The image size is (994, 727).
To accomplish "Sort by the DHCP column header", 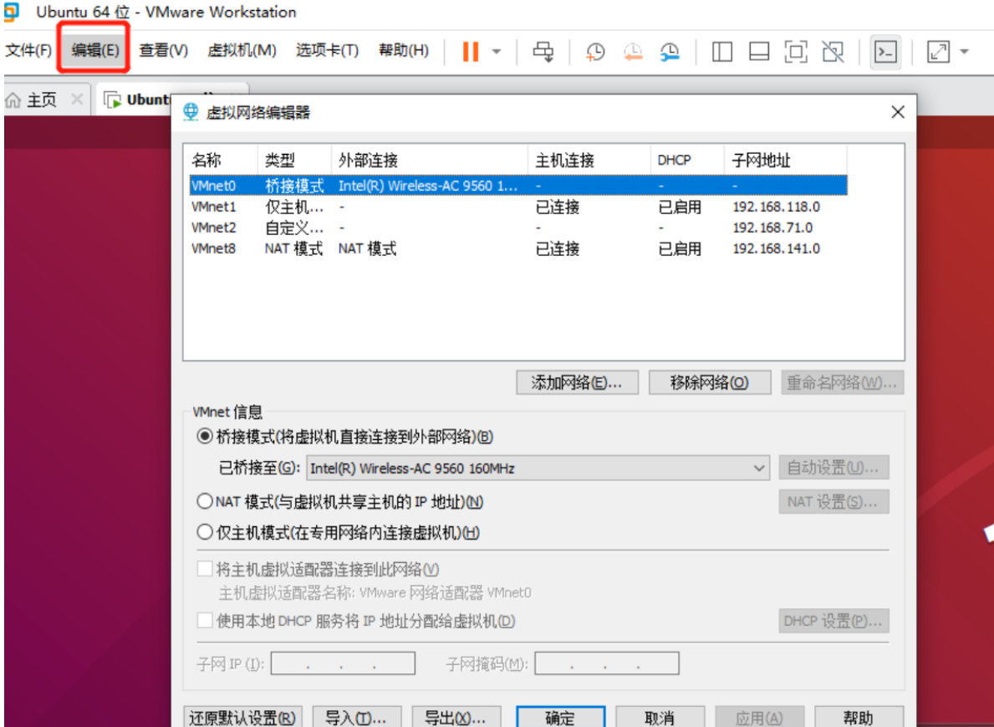I will click(688, 160).
